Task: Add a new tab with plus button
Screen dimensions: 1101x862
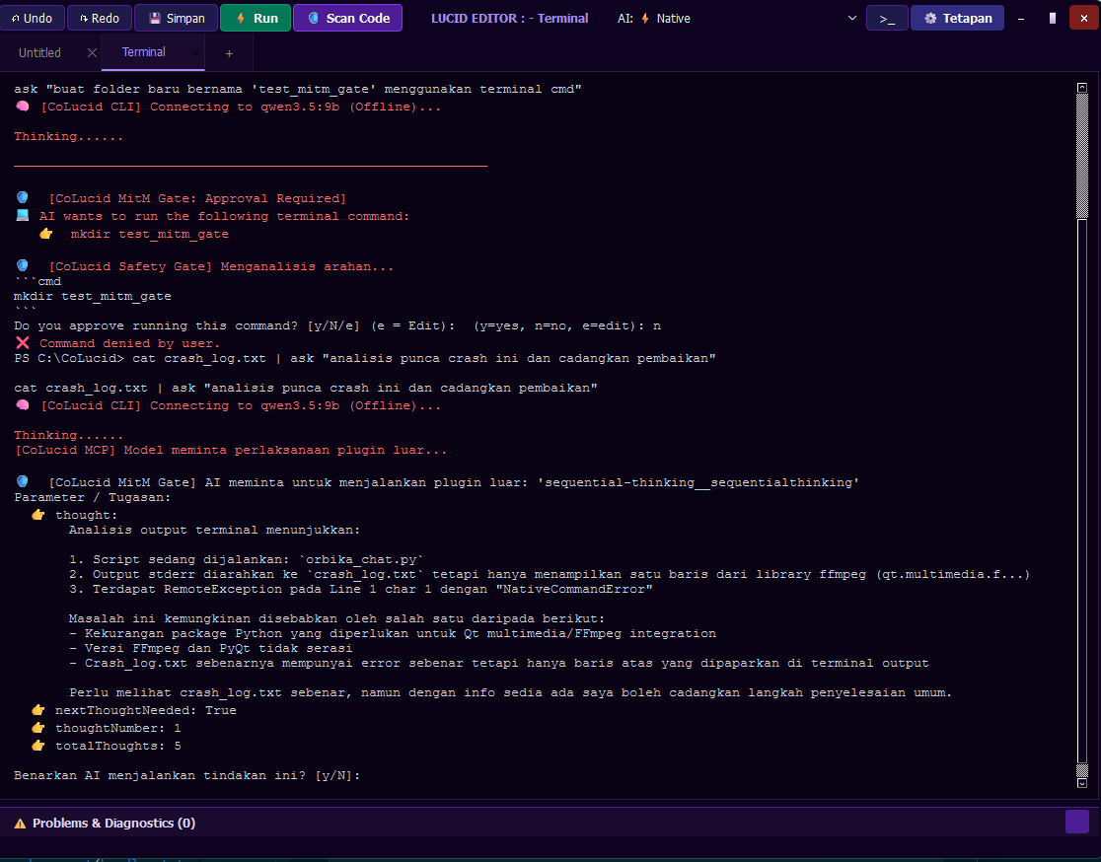Action: click(229, 53)
